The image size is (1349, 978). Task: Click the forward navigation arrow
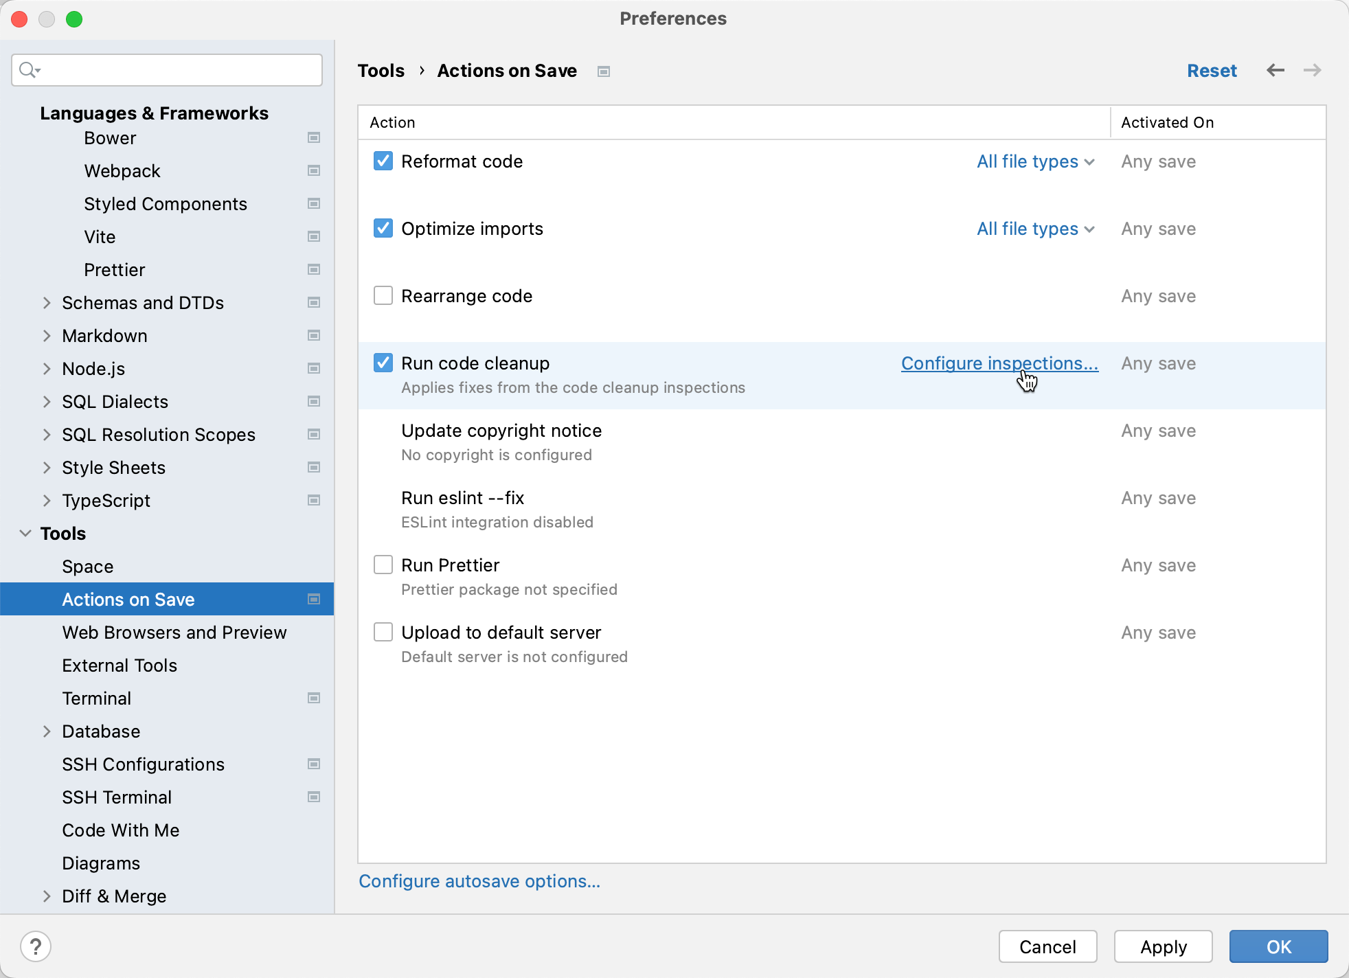point(1313,70)
